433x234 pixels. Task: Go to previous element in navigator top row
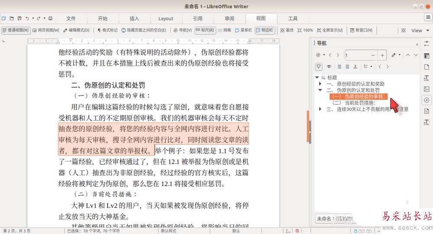tap(330, 55)
